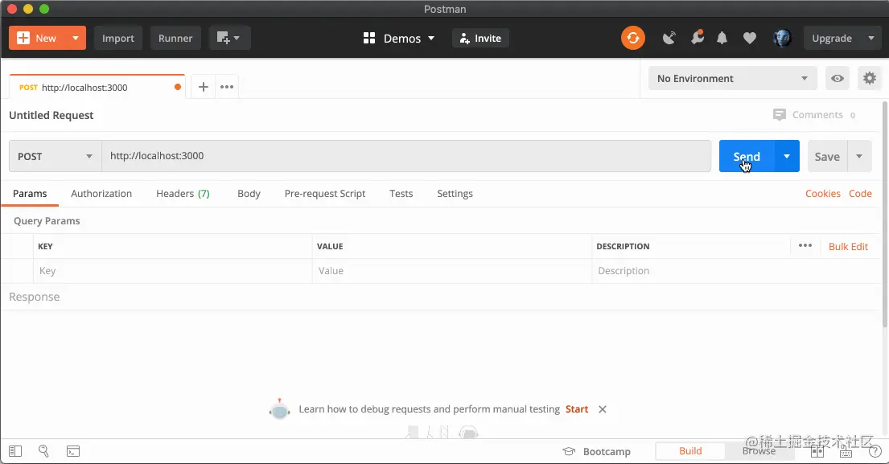This screenshot has width=889, height=464.
Task: Open the notifications bell
Action: (x=722, y=38)
